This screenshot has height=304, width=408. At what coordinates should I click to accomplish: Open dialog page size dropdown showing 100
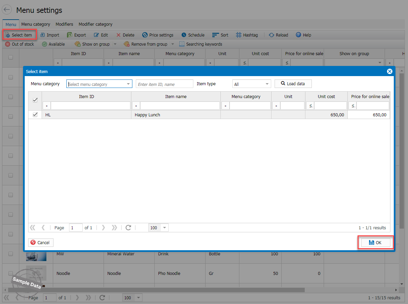point(165,228)
